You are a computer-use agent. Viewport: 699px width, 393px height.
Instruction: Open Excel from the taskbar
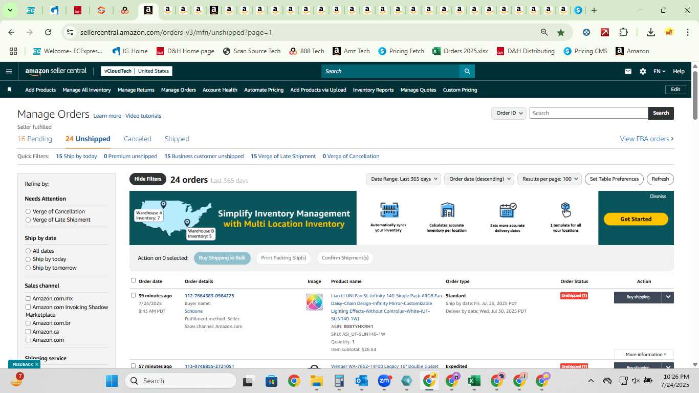coord(474,381)
